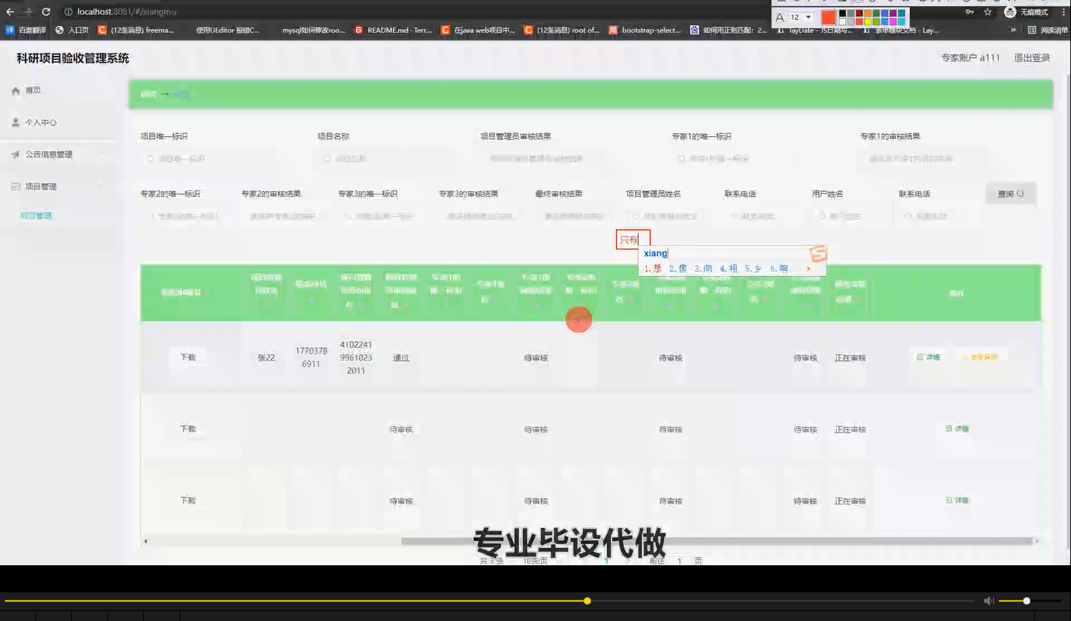1071x621 pixels.
Task: Click the 公告信息管理 paper-plane icon
Action: (x=16, y=154)
